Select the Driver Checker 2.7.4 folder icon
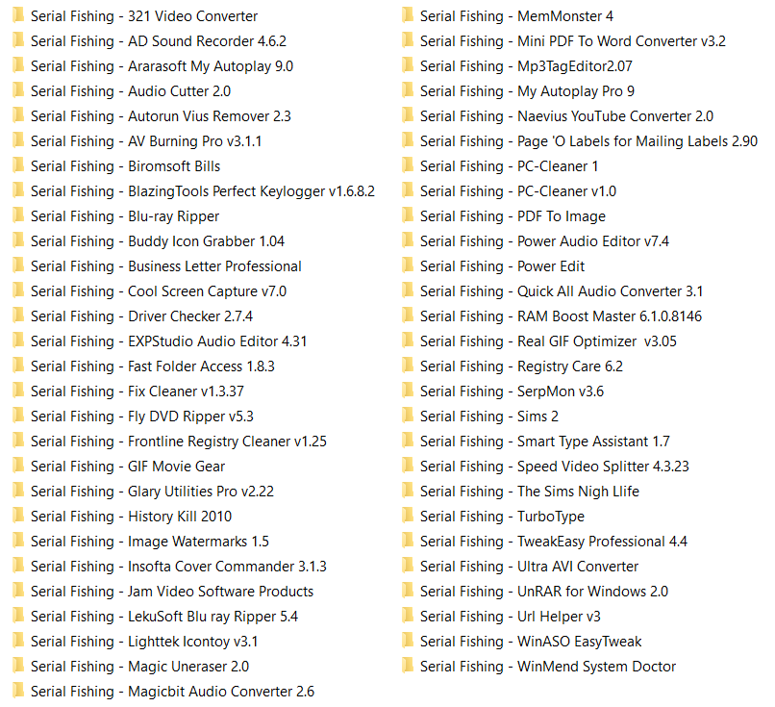Viewport: 775px width, 707px height. [18, 316]
